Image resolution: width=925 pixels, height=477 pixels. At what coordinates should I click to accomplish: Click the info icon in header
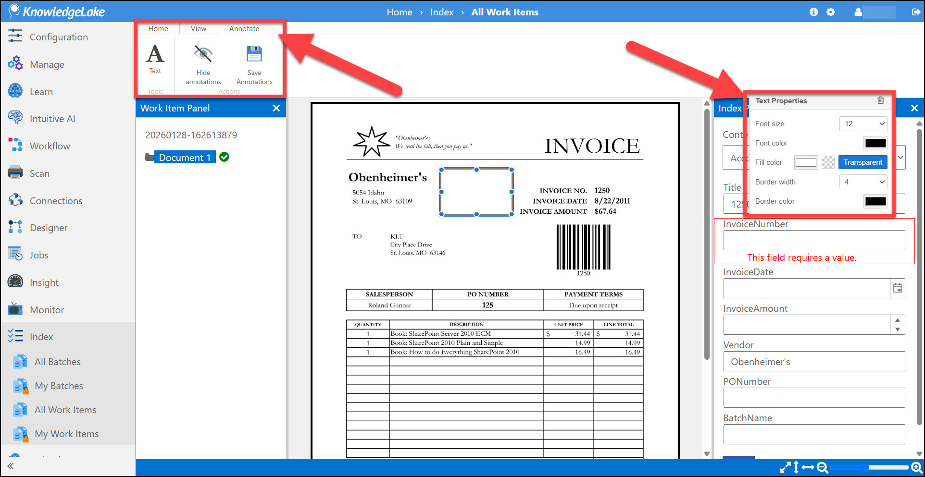point(813,12)
